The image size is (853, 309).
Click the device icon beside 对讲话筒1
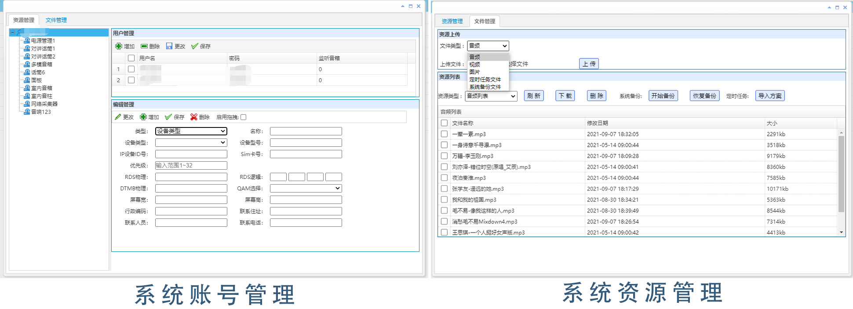point(27,48)
